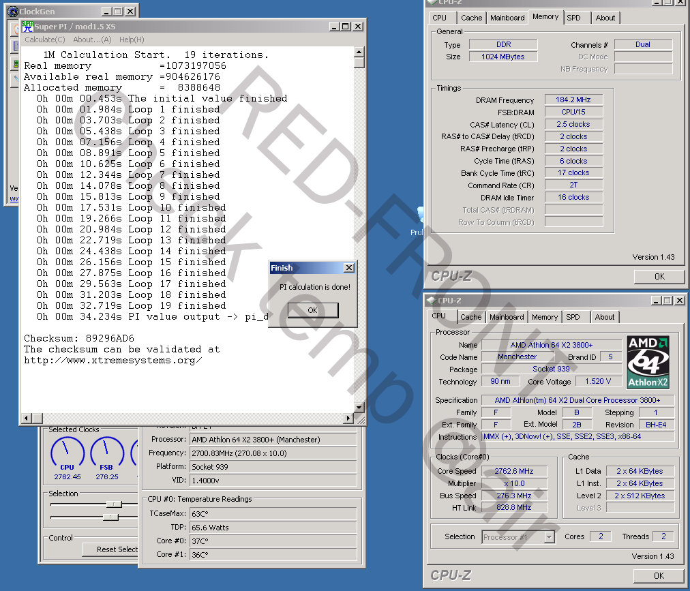Click the HT Link value 828.8 MHz
Screen dimensions: 690x591
(514, 507)
